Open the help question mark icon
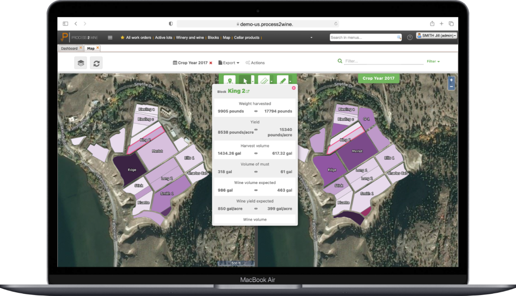 (410, 37)
